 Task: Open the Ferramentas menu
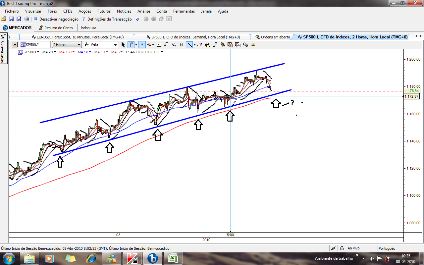(184, 11)
